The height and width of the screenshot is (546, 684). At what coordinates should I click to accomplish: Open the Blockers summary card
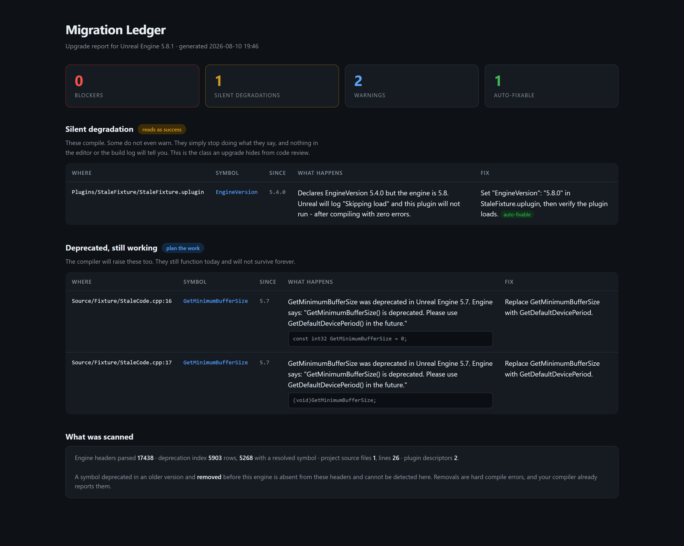132,86
